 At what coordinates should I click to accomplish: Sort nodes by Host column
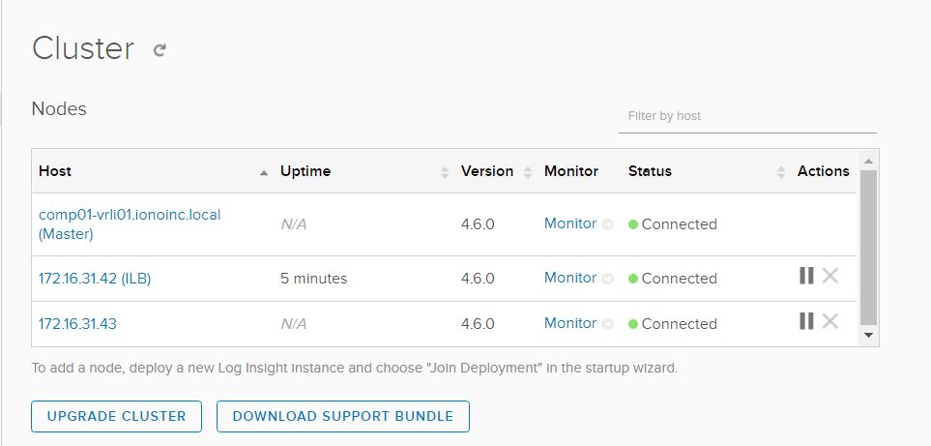click(264, 172)
